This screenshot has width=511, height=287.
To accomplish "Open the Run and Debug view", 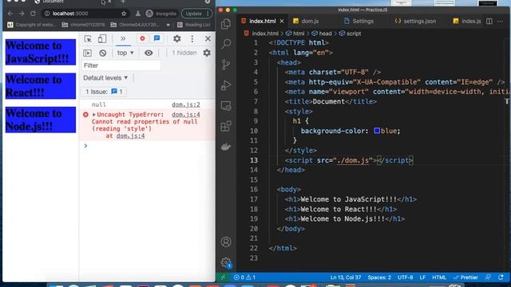I will [226, 85].
